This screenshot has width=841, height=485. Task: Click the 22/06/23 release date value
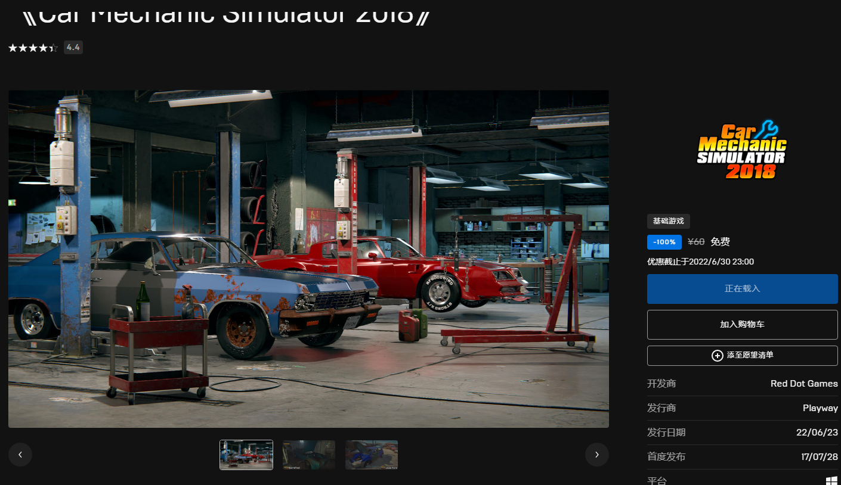(x=817, y=433)
